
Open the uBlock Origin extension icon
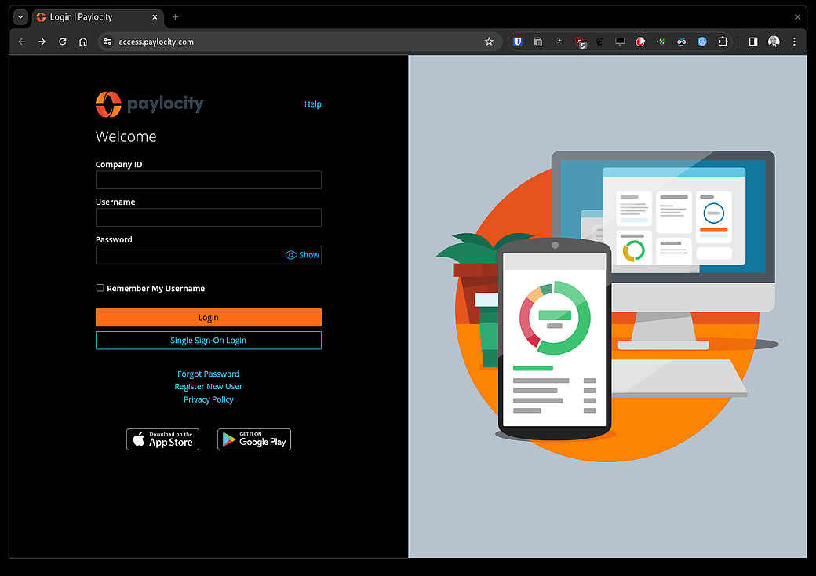tap(579, 42)
